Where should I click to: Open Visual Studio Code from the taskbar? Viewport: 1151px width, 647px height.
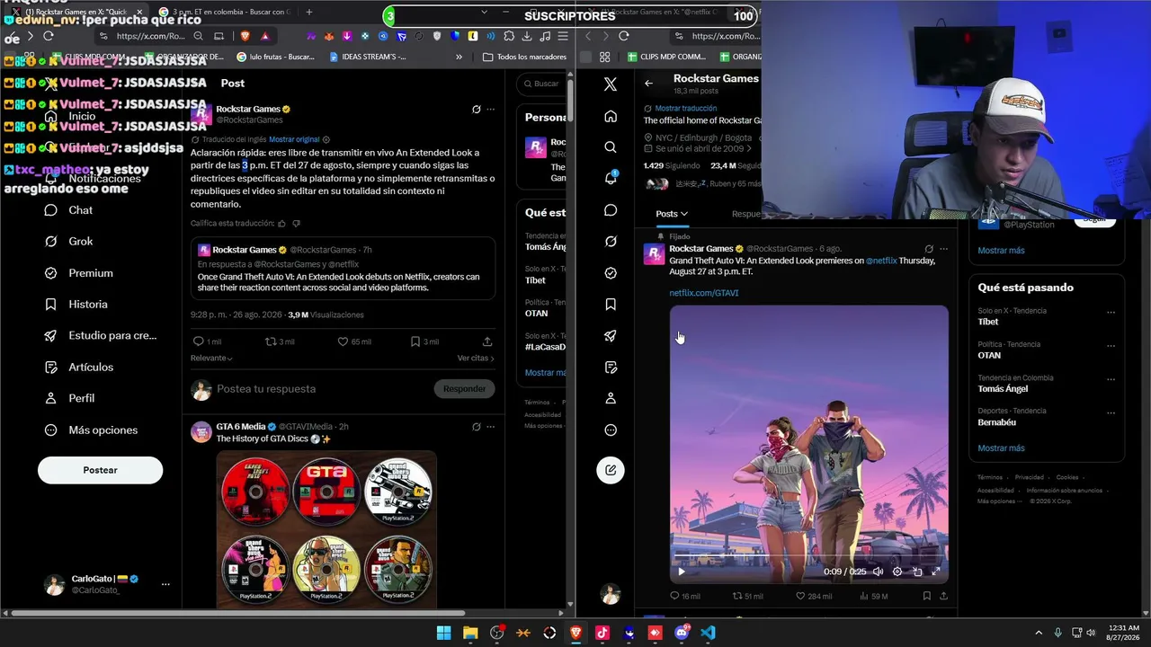pyautogui.click(x=708, y=633)
